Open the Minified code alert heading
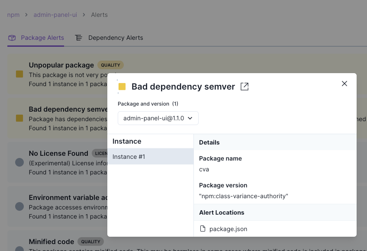 [52, 242]
